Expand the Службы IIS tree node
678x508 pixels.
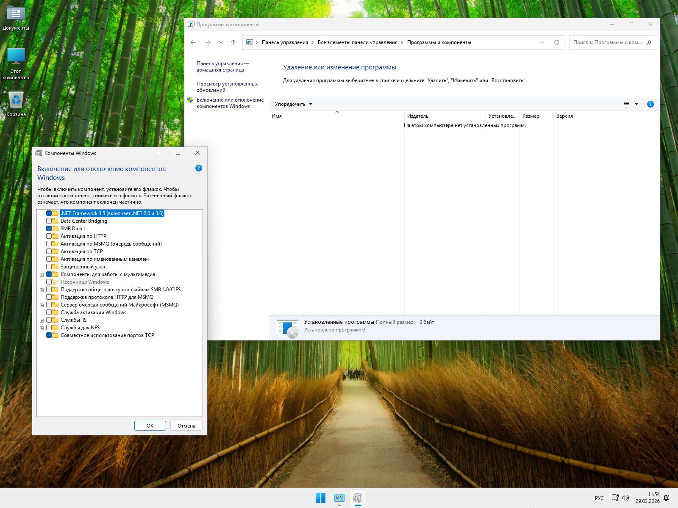click(x=42, y=320)
